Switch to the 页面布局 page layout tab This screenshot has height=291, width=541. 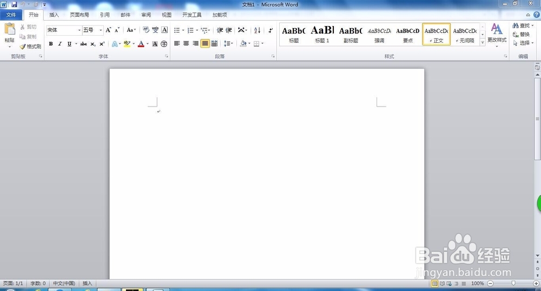(x=80, y=15)
